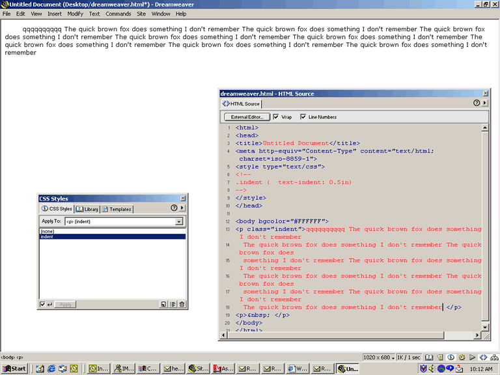Switch to the Templates tab
This screenshot has width=500, height=375.
[x=117, y=209]
